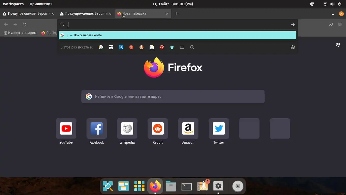
Task: Search this time with Wikipedia engine icon
Action: (111, 47)
